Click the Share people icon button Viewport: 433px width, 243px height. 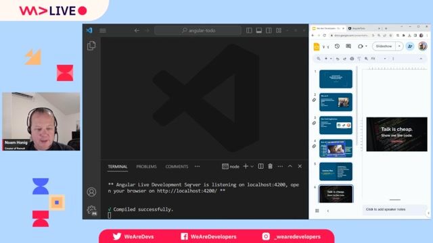tap(410, 47)
